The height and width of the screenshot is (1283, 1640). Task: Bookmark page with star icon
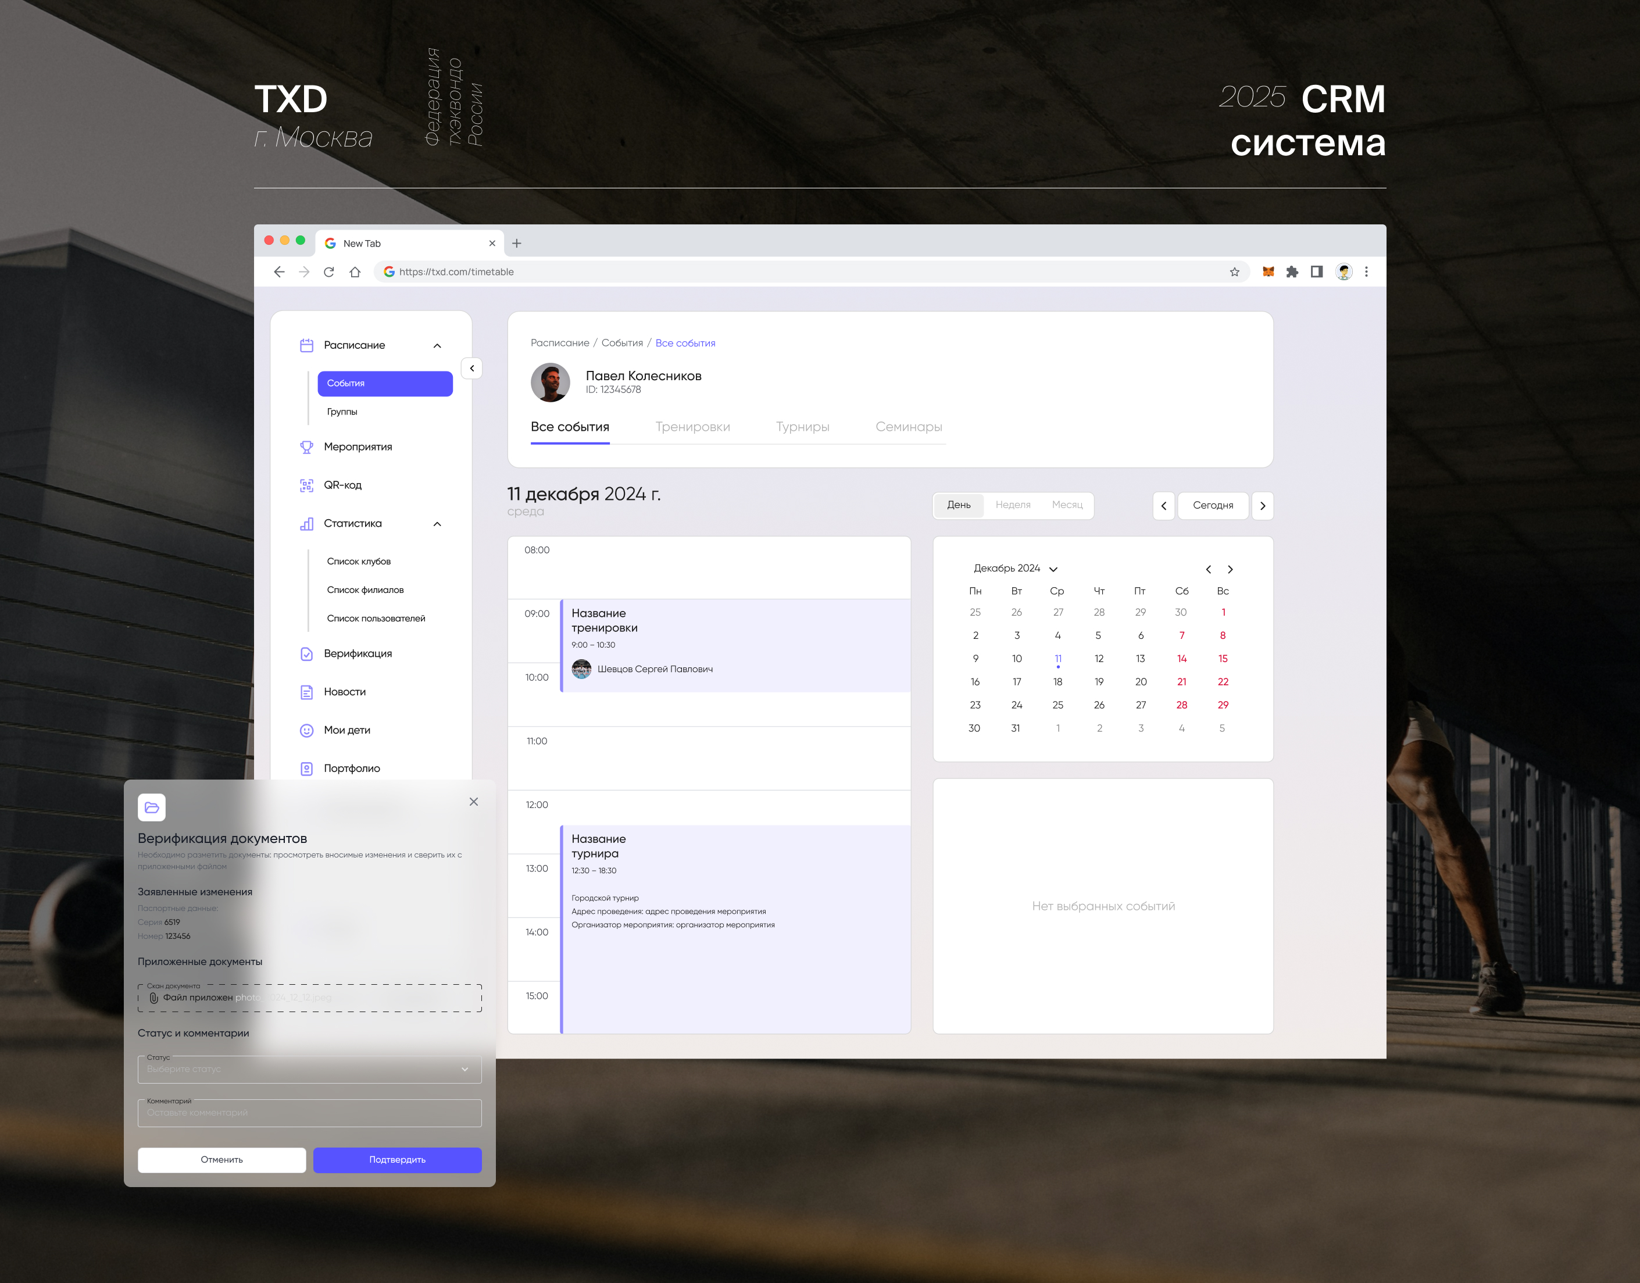(x=1234, y=272)
